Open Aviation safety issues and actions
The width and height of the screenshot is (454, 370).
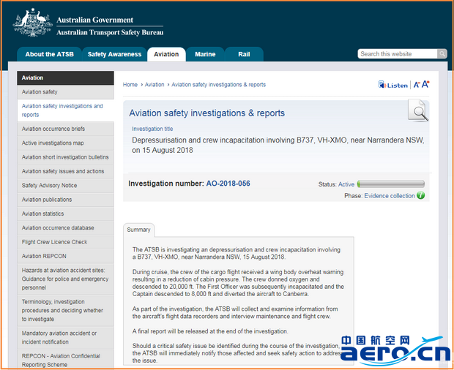pyautogui.click(x=65, y=171)
